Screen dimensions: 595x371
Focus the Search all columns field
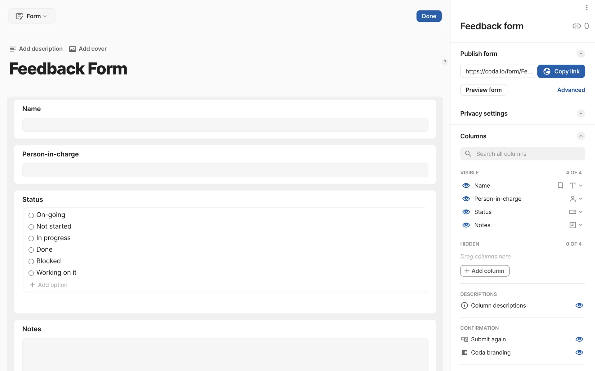point(522,154)
